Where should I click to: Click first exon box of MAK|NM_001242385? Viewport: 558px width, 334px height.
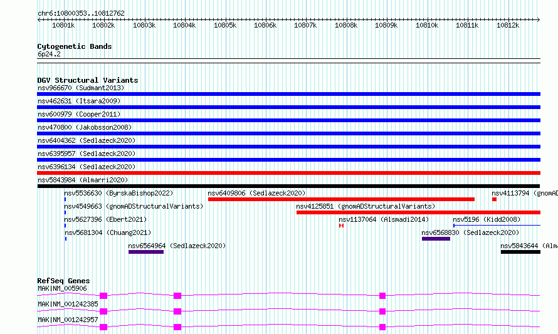click(x=103, y=311)
